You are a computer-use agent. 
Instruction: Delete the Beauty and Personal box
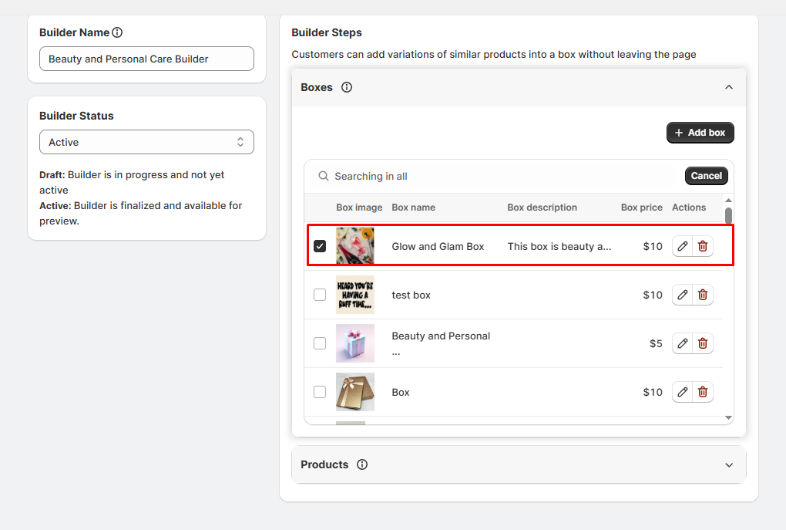pos(703,343)
